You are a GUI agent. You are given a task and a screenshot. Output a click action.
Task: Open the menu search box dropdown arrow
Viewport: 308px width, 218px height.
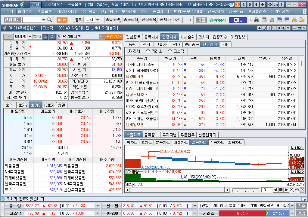(x=44, y=20)
